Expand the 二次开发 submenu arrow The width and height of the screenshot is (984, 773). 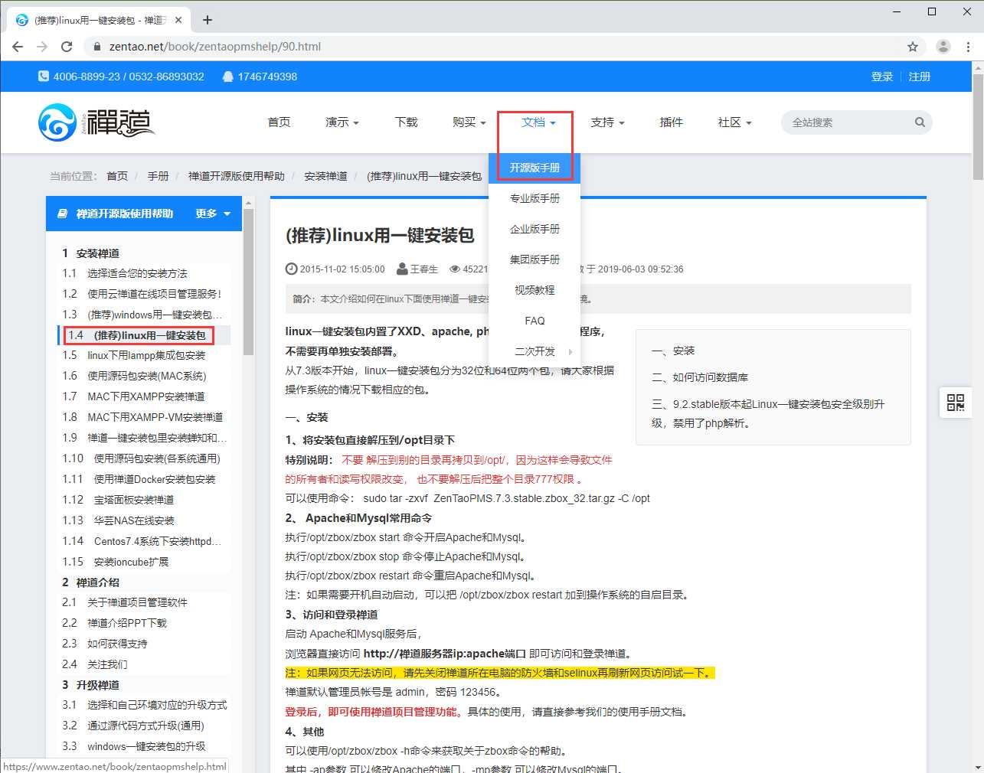tap(570, 351)
